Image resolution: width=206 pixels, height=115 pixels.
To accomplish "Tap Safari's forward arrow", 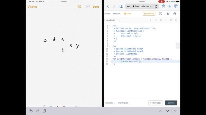I will 114,6.
